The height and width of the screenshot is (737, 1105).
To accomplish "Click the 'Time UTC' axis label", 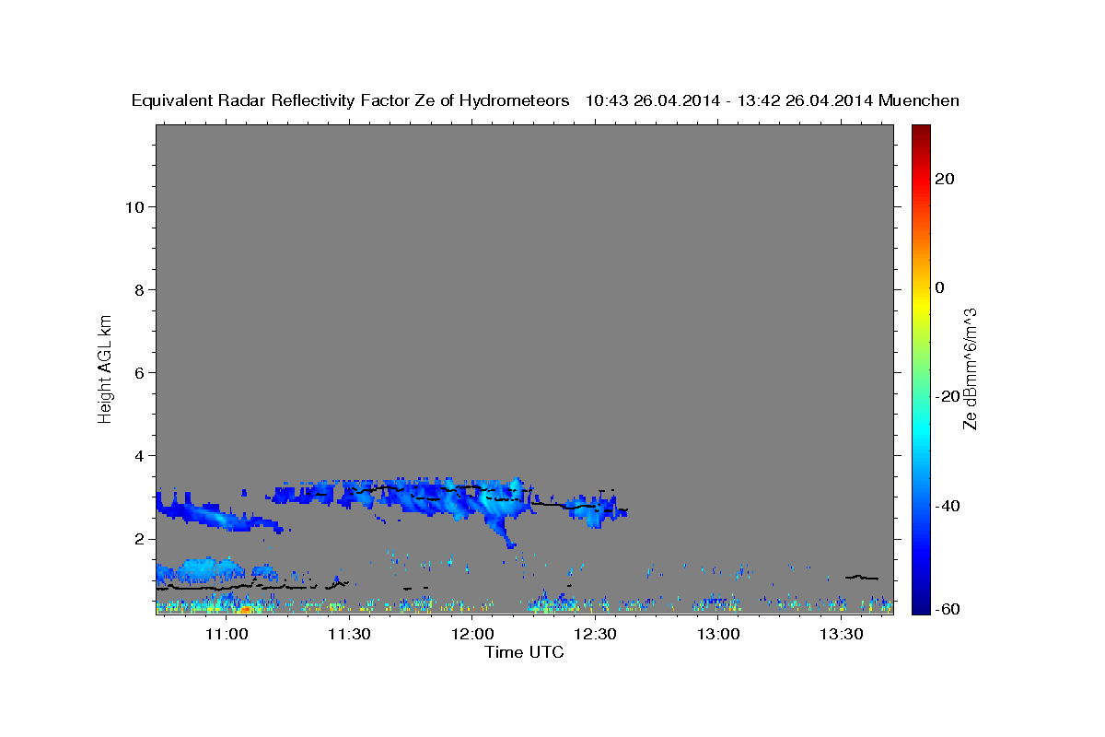I will point(524,652).
